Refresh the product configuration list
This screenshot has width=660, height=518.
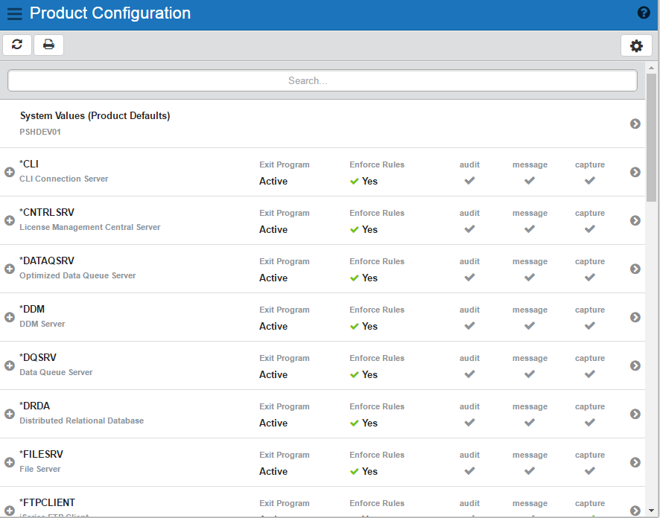coord(17,45)
